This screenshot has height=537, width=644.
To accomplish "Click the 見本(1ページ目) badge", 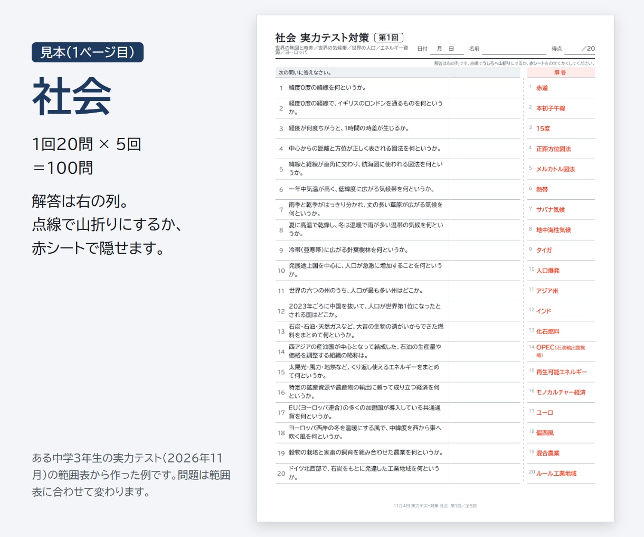I will (88, 52).
